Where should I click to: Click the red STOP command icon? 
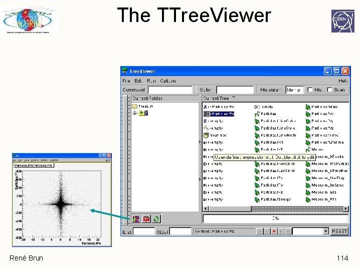tap(146, 219)
